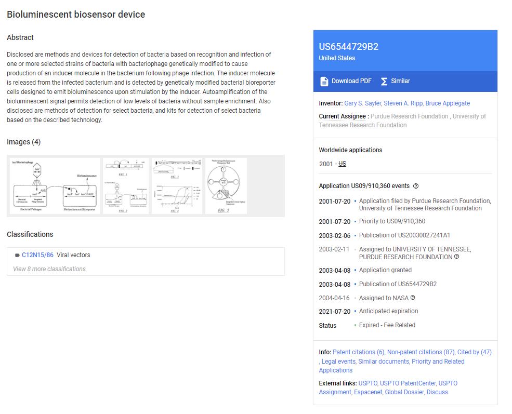Open second image thumbnail with FIG. 1 and 2

coord(126,186)
